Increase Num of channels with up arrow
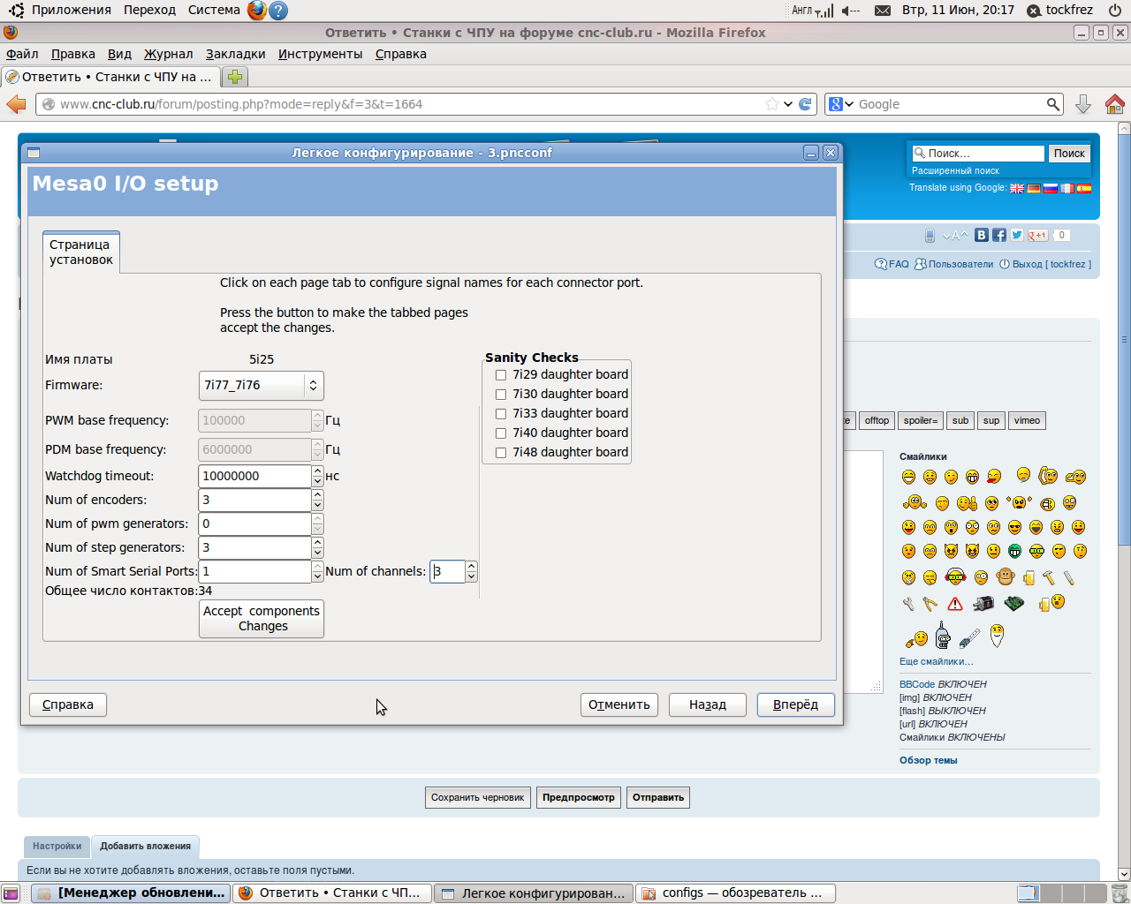1131x904 pixels. coord(472,566)
